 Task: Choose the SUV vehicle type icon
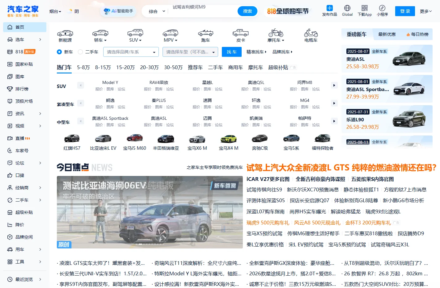(x=135, y=33)
